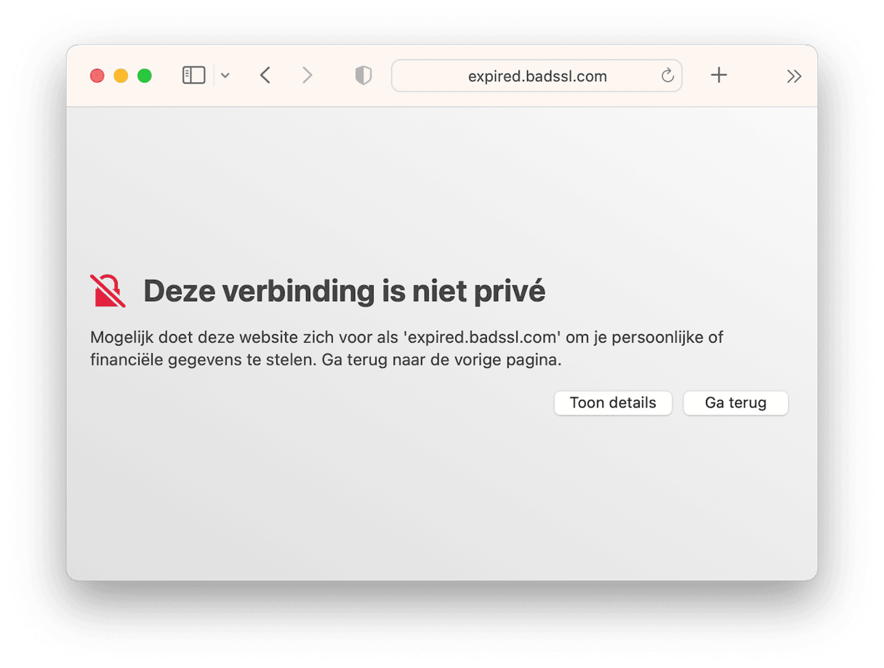Maximize the window with the green button
This screenshot has width=884, height=668.
coord(145,76)
